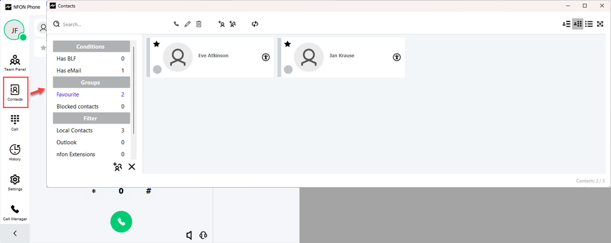The width and height of the screenshot is (611, 243).
Task: Select the Favourite group
Action: 91,94
